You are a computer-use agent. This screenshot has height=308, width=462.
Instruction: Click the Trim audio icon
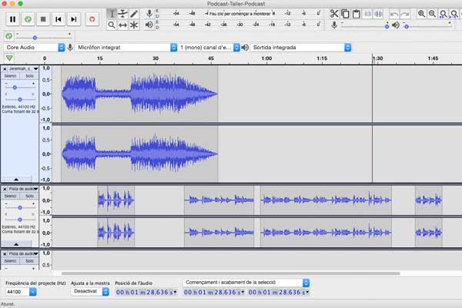point(367,14)
